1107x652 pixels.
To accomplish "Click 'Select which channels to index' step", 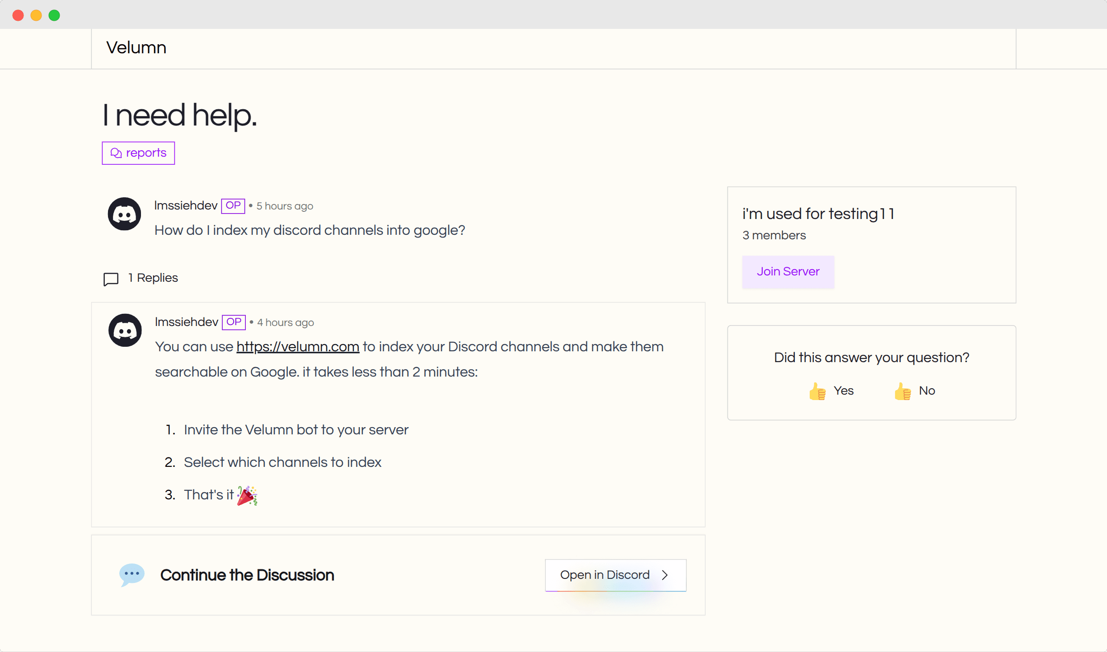I will tap(282, 462).
